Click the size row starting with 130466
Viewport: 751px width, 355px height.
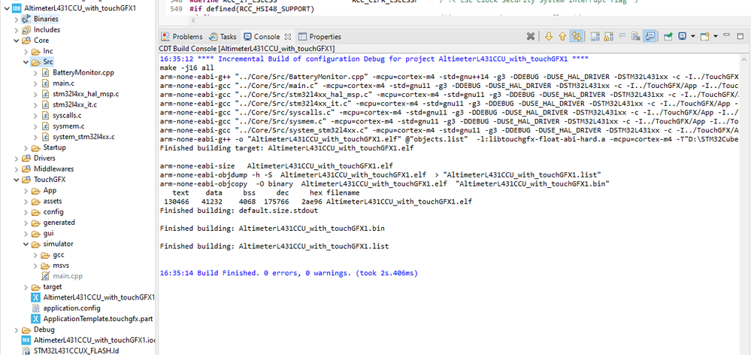(317, 202)
